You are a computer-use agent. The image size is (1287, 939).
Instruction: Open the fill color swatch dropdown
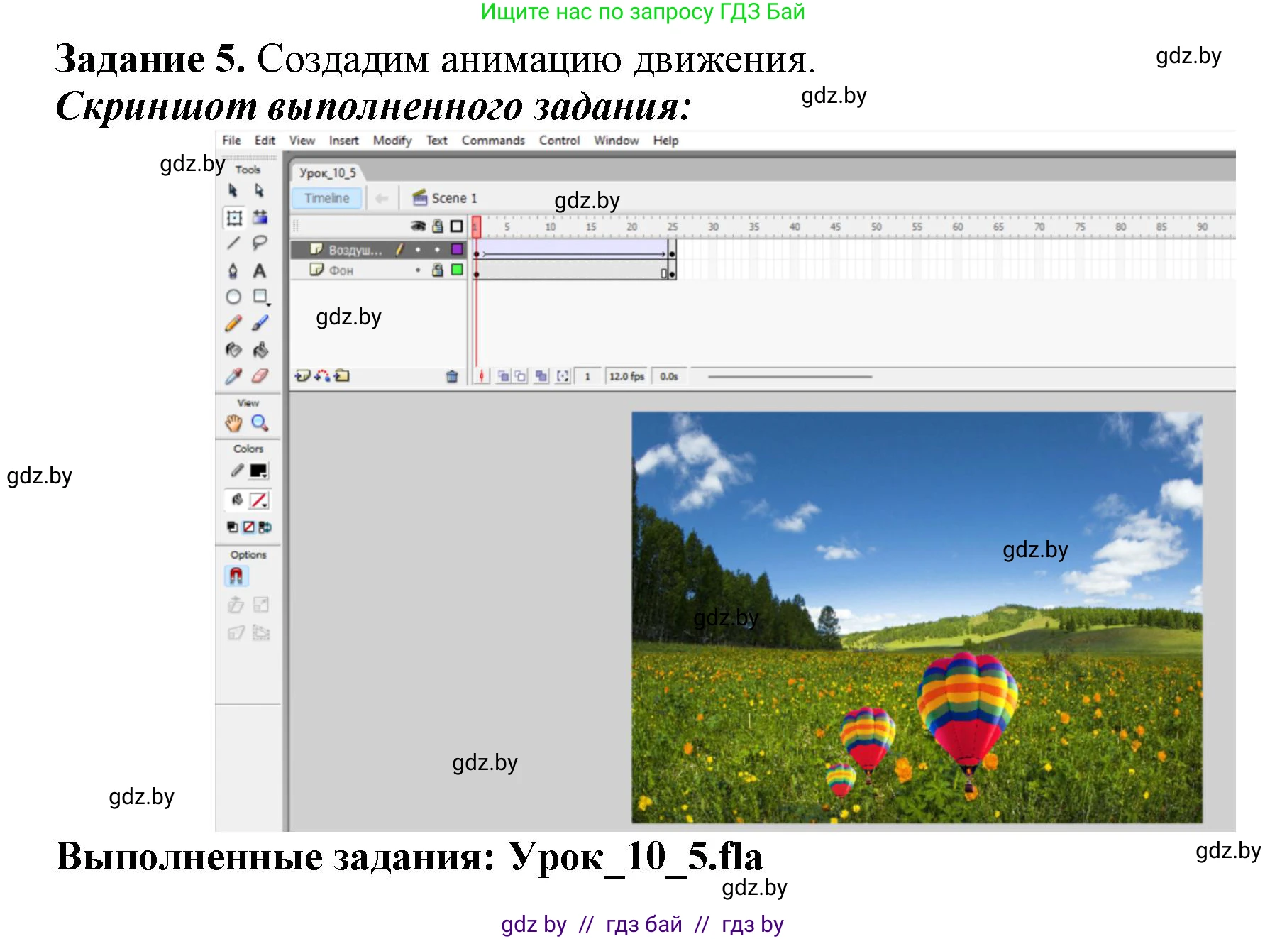point(259,500)
